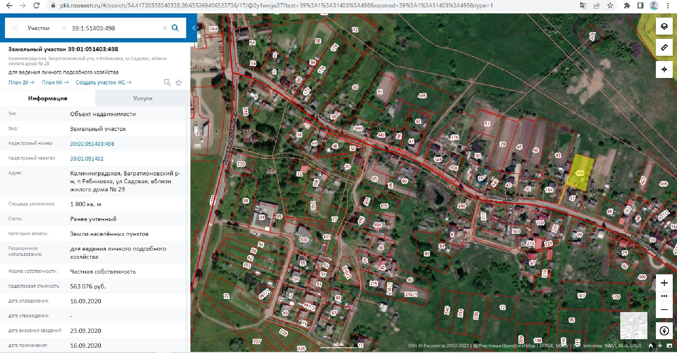The width and height of the screenshot is (677, 353).
Task: Switch to the Информация tab
Action: coord(48,98)
